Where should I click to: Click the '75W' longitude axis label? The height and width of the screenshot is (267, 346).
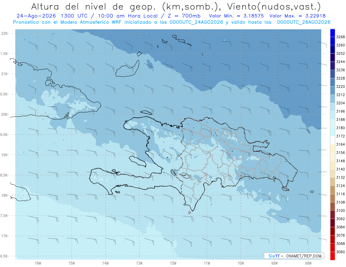tap(72, 263)
